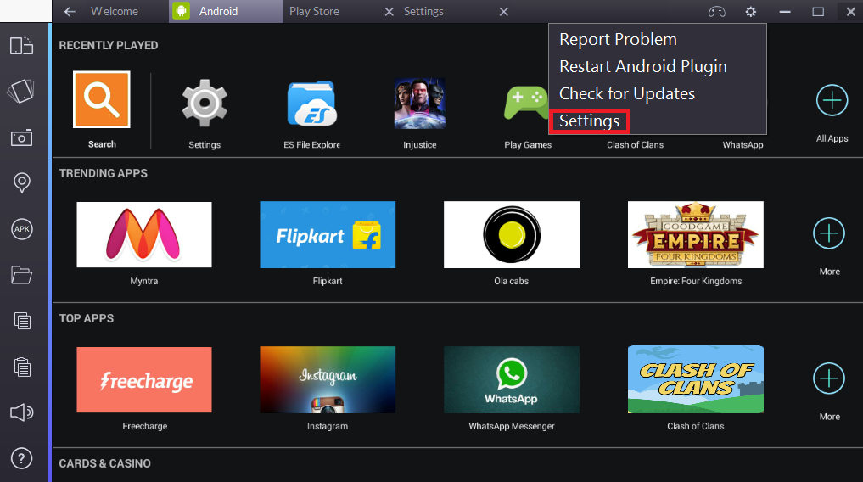Maximize the window
Screen dimensions: 863x482
click(818, 12)
